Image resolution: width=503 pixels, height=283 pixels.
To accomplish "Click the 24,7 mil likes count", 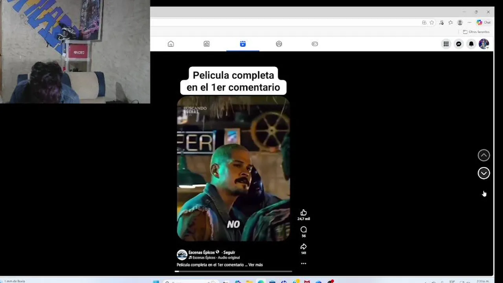I will coord(303,219).
